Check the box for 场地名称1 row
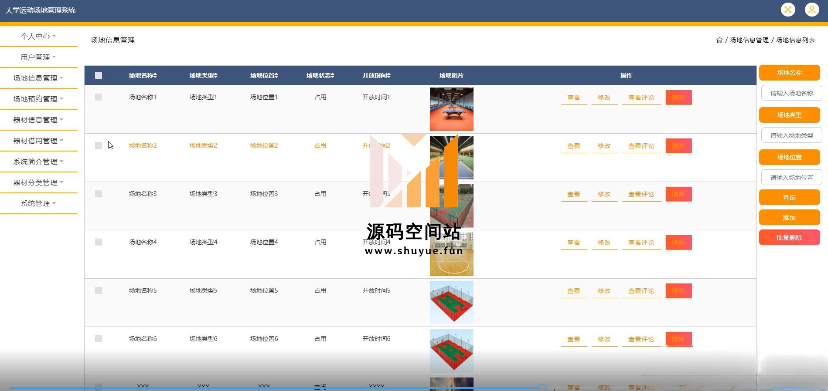This screenshot has width=828, height=391. coord(99,97)
